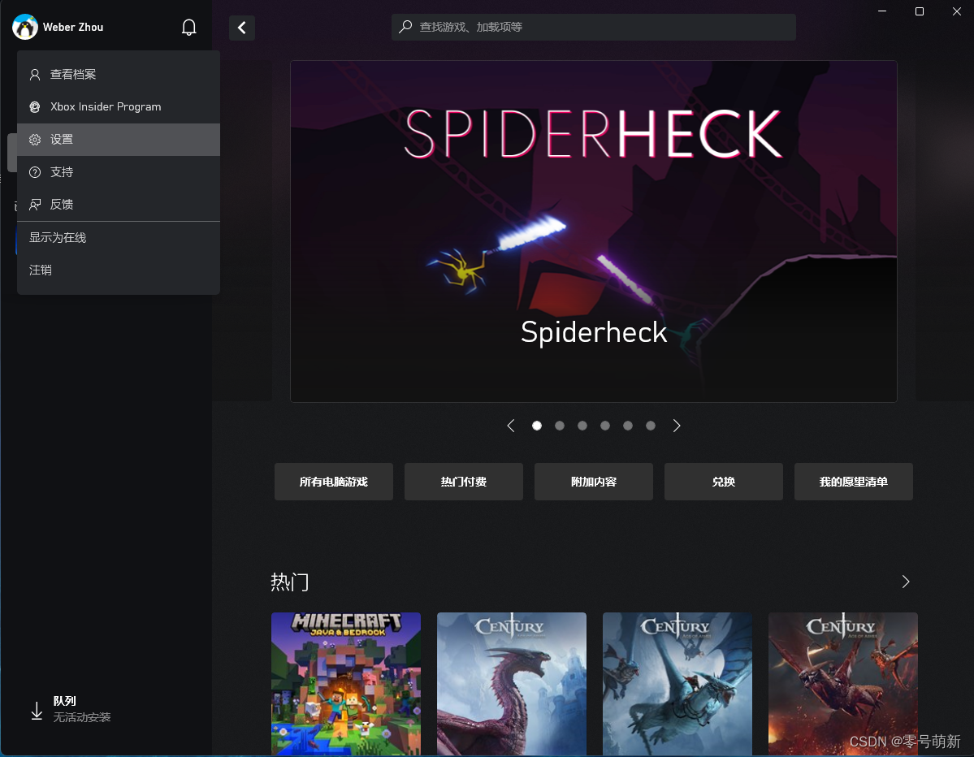Open Minecraft Java & Bedrock game tile

point(346,684)
